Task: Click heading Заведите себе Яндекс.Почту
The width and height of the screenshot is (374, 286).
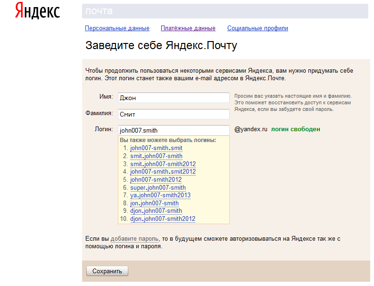Action: coord(161,45)
